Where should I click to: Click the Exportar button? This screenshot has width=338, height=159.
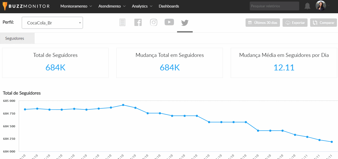(295, 23)
